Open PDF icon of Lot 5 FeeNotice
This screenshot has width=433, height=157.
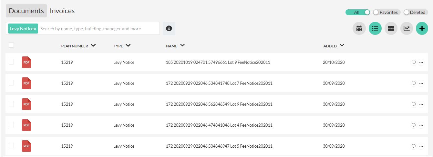(26, 146)
